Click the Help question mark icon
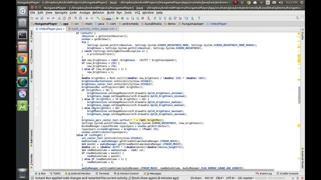 pos(199,18)
